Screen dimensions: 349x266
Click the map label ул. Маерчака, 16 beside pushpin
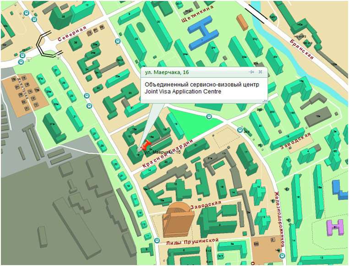(163, 152)
